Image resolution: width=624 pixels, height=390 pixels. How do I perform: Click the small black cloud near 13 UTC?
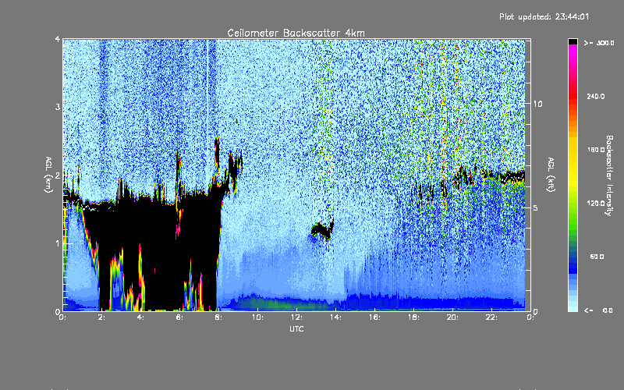click(322, 229)
